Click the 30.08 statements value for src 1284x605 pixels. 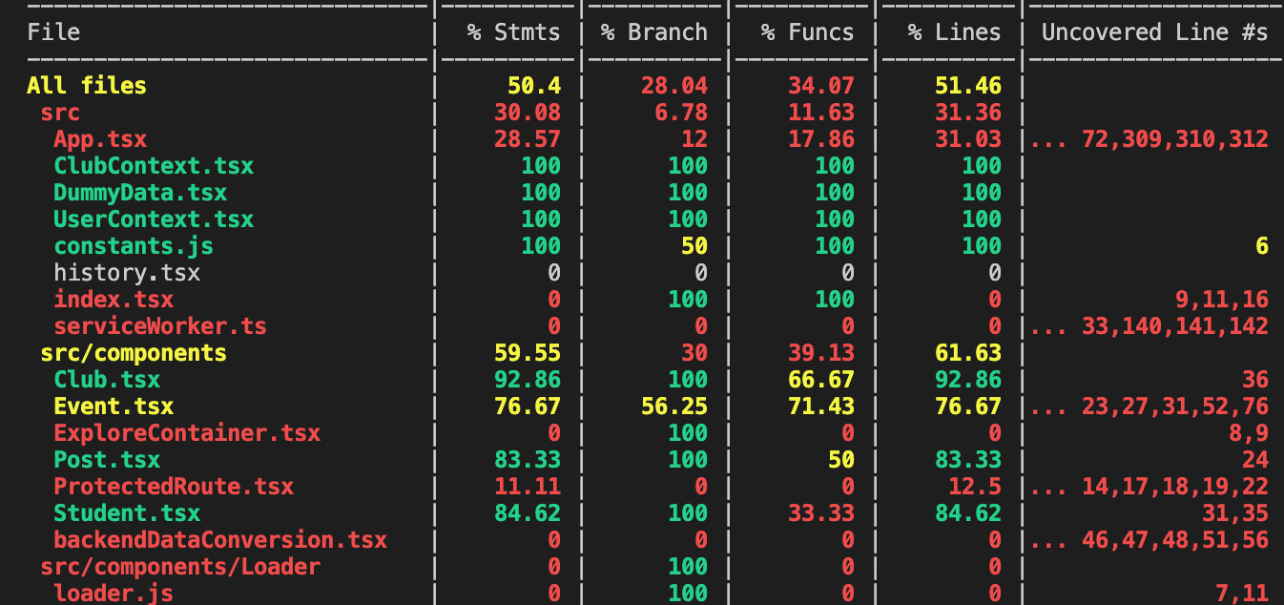pos(528,113)
